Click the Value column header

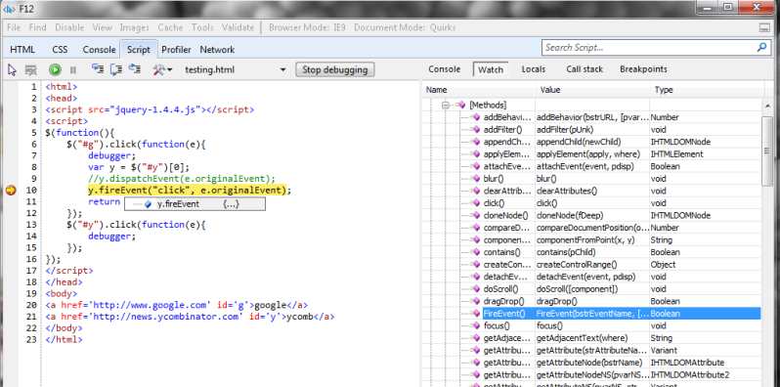(x=593, y=90)
